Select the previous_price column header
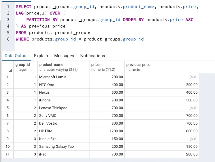The image size is (215, 162). (162, 67)
